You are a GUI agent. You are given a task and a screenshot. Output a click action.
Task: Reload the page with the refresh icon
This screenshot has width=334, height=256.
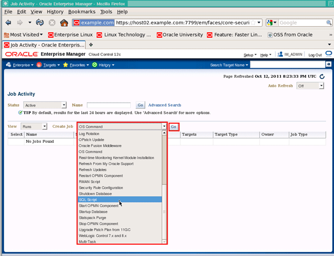(x=40, y=23)
